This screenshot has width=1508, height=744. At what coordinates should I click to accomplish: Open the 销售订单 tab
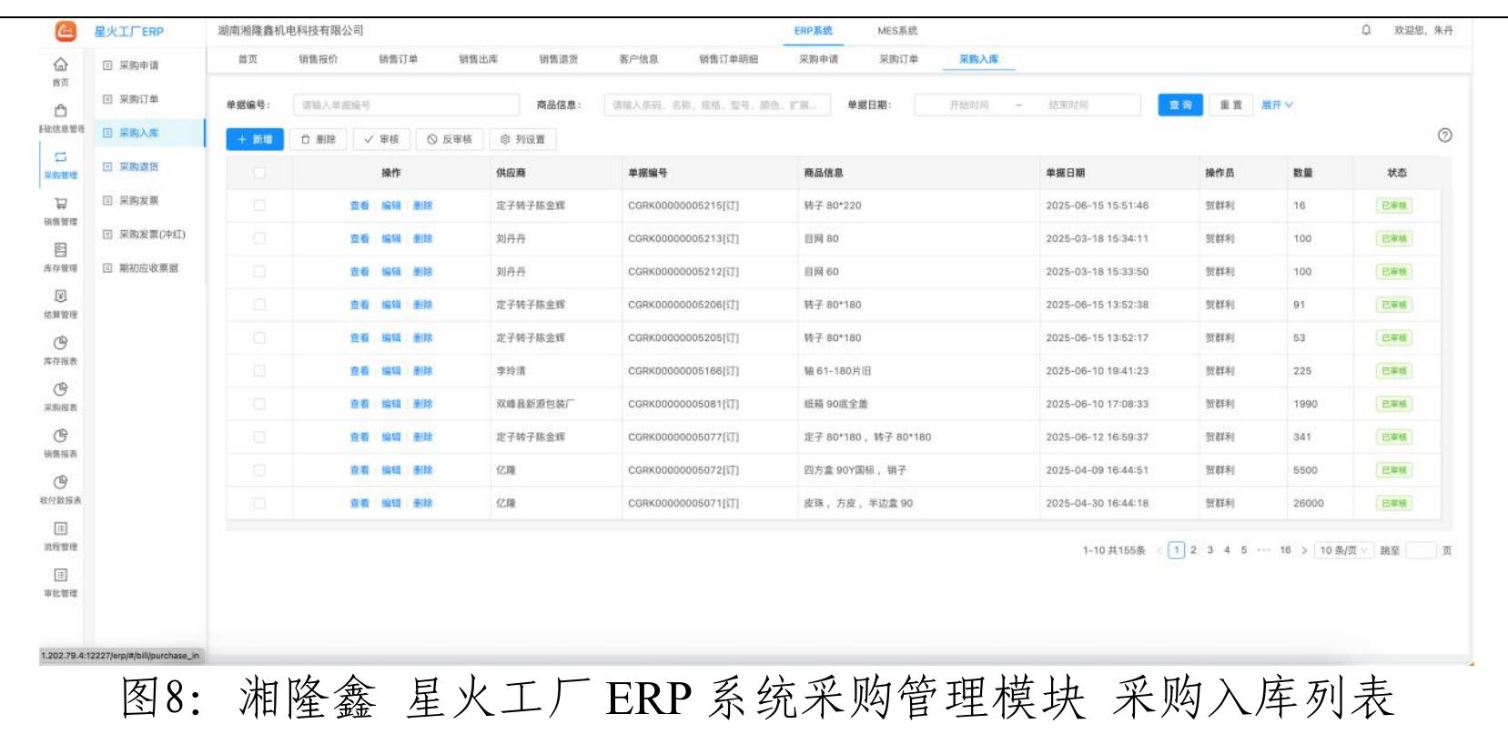click(399, 59)
